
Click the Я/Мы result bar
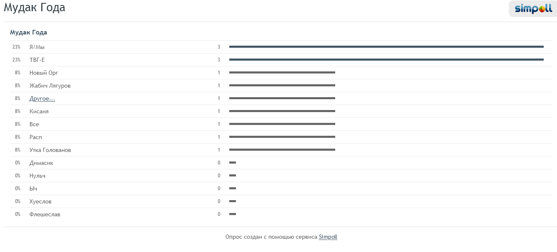(x=386, y=47)
